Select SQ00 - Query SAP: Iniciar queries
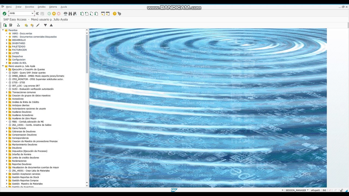This screenshot has height=196, width=349. click(x=29, y=73)
